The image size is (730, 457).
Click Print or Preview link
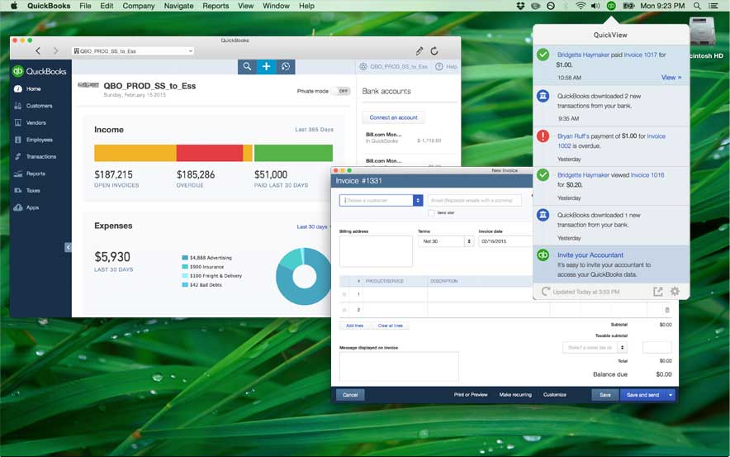point(471,394)
